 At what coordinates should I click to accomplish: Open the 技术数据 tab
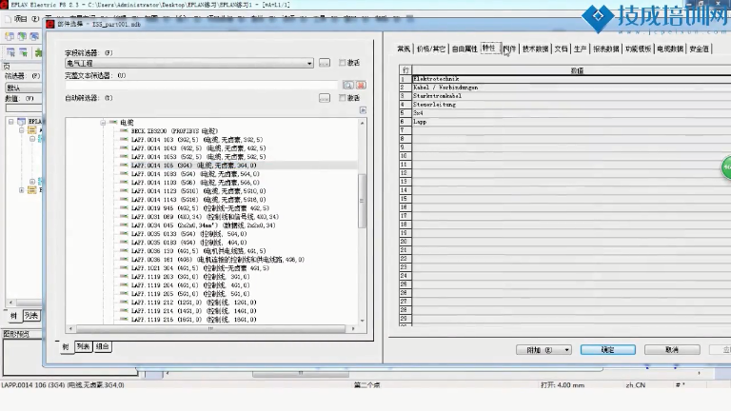pos(535,49)
